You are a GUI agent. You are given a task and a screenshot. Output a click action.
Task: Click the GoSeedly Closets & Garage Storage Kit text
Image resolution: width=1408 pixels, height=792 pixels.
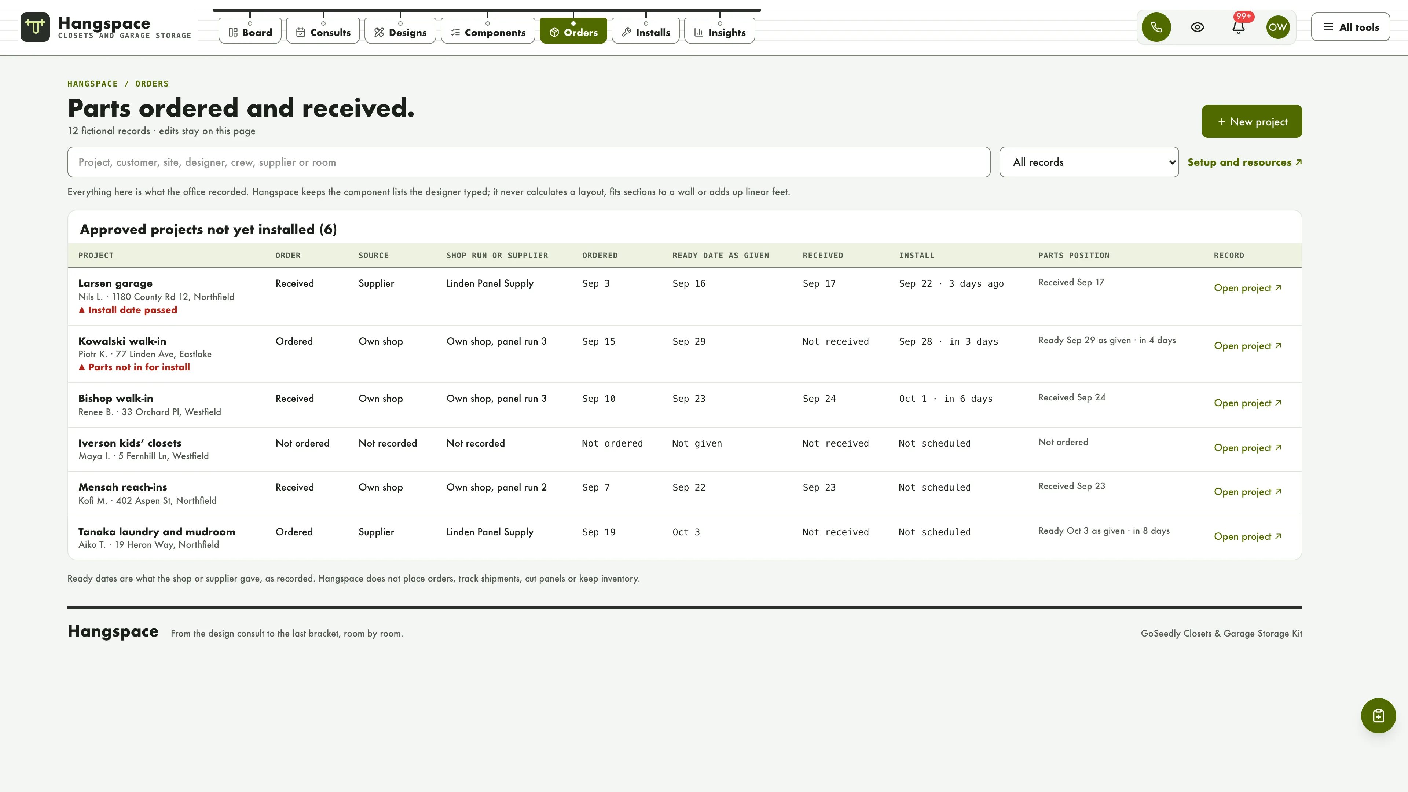[1221, 634]
